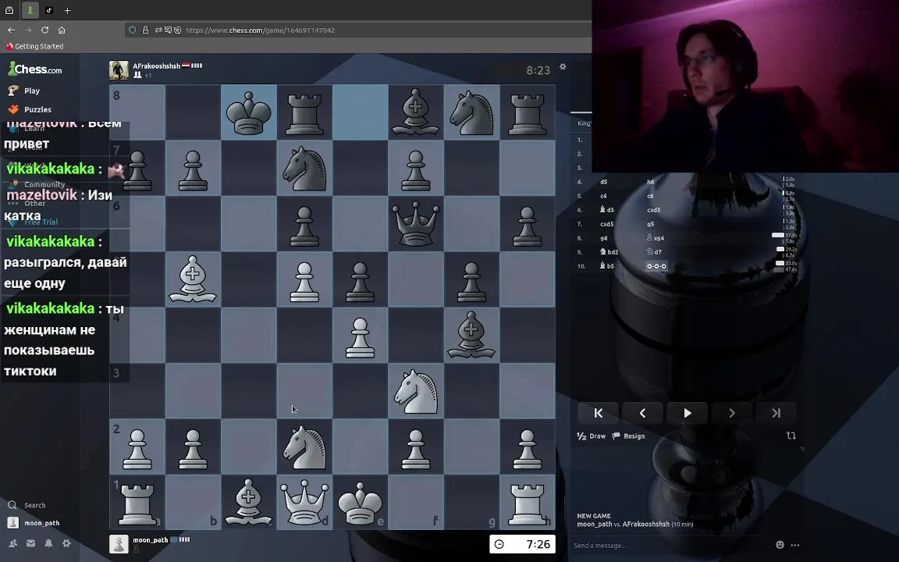Viewport: 899px width, 562px height.
Task: Go back one move
Action: 642,413
